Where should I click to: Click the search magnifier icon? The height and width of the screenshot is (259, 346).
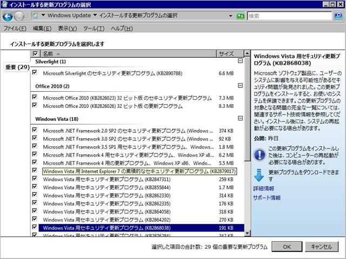(338, 16)
